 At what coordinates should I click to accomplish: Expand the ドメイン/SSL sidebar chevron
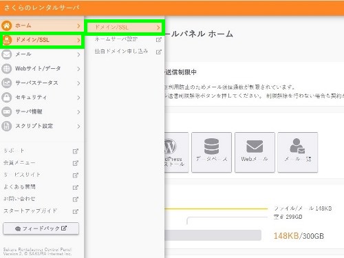78,40
